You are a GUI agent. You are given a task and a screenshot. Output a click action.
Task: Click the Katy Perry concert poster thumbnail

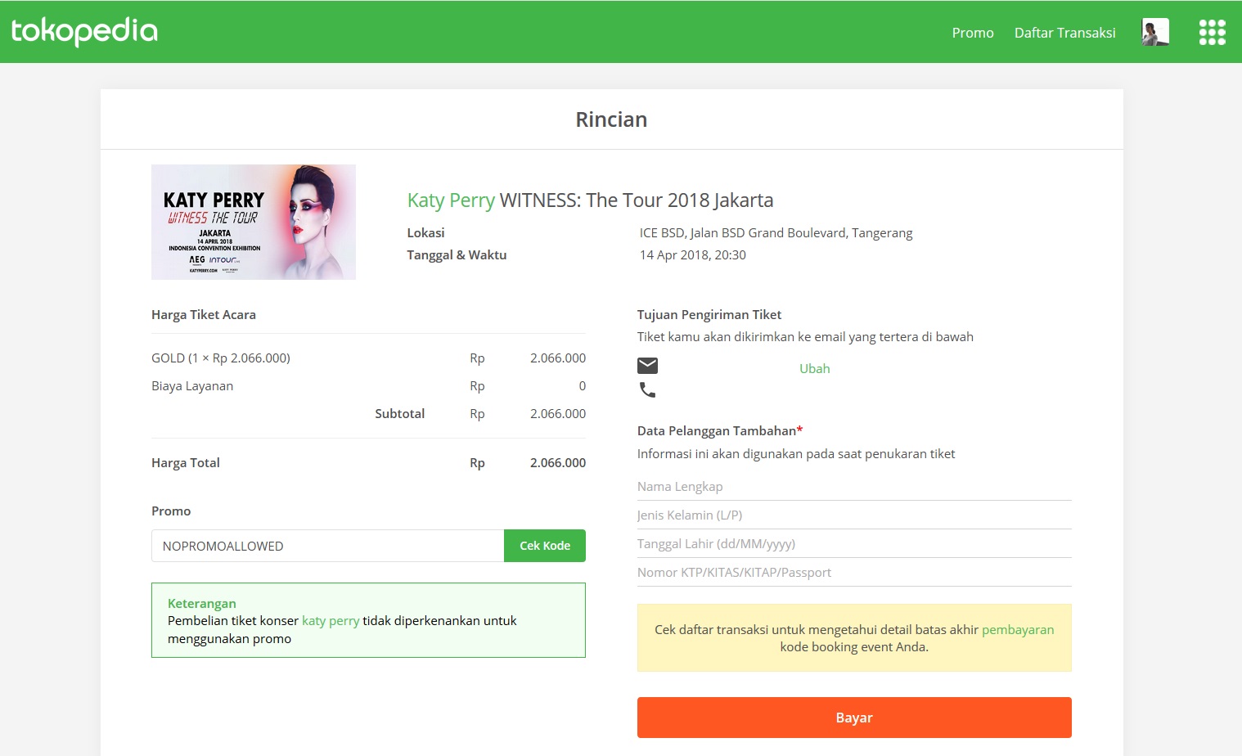tap(254, 222)
